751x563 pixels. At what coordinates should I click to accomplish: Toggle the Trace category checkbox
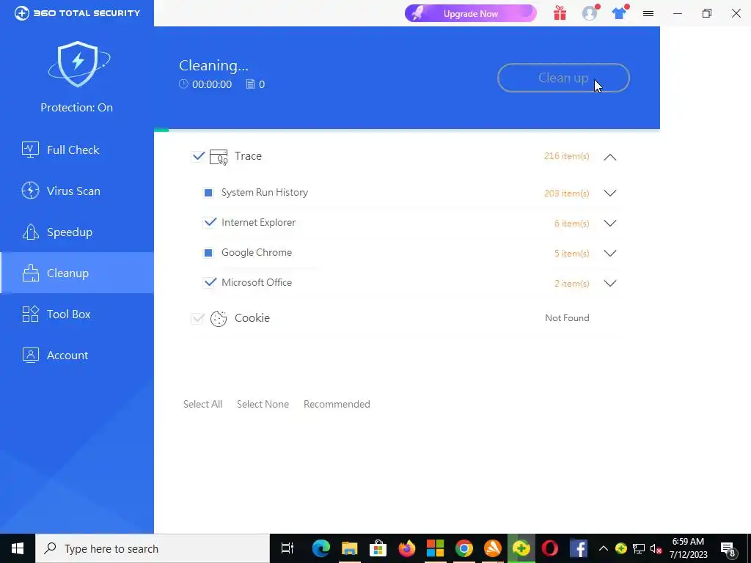point(198,156)
